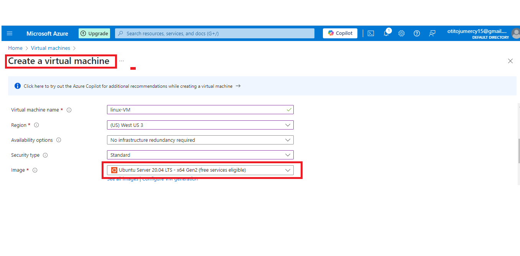Close the Create a virtual machine pane
This screenshot has width=520, height=256.
[510, 61]
